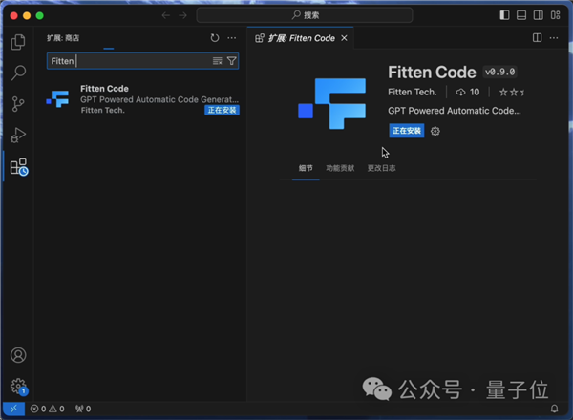The height and width of the screenshot is (420, 573).
Task: Open the Search view in activity bar
Action: point(18,73)
